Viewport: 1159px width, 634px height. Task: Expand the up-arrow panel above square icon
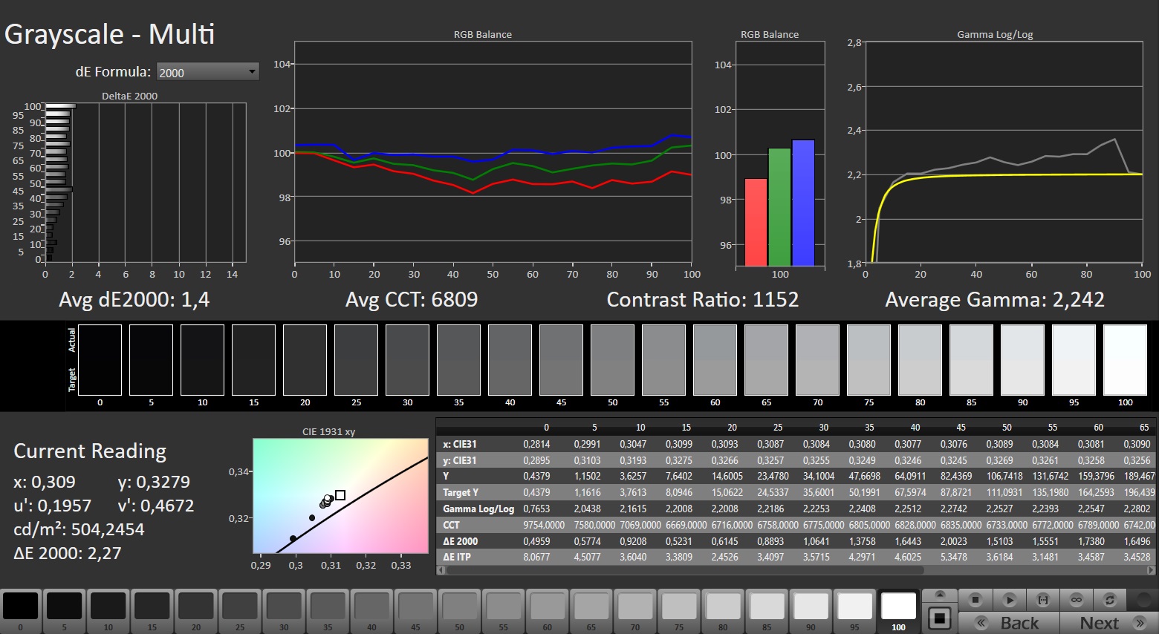click(940, 595)
